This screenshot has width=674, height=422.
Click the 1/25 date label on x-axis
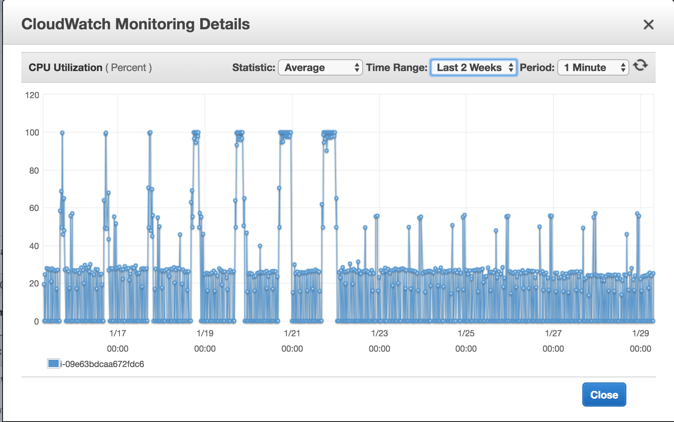pos(466,333)
